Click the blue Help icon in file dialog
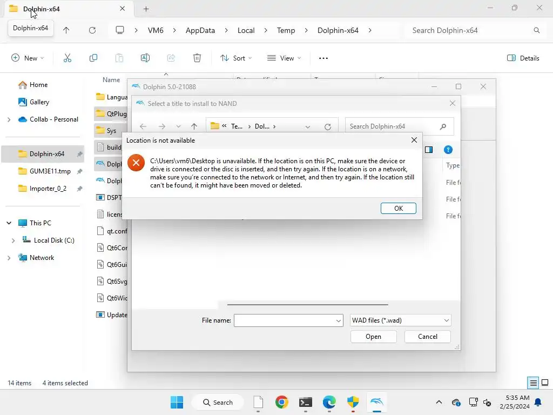Image resolution: width=553 pixels, height=415 pixels. pyautogui.click(x=448, y=150)
